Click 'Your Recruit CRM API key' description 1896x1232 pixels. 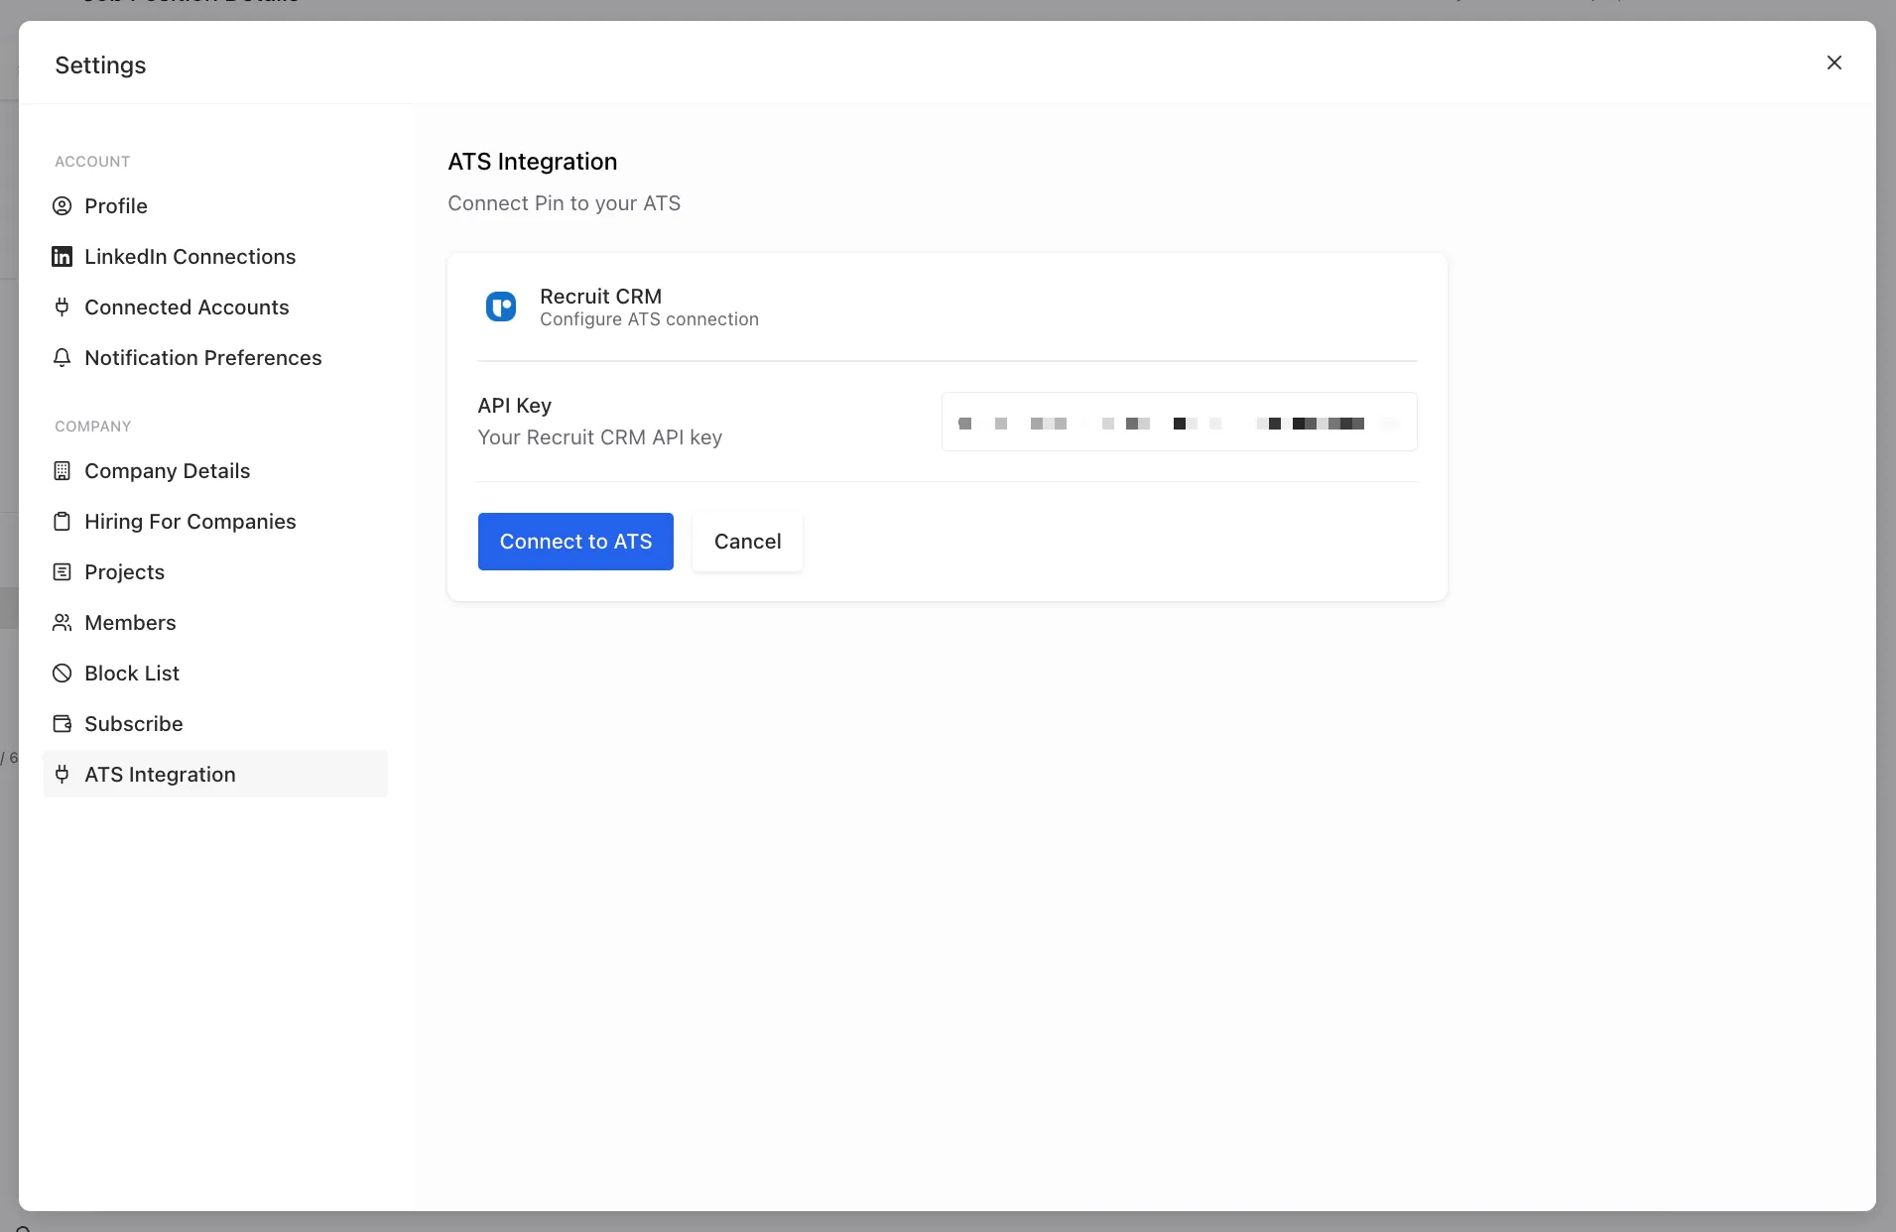(599, 437)
